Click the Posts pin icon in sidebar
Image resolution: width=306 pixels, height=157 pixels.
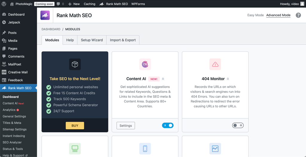4,33
